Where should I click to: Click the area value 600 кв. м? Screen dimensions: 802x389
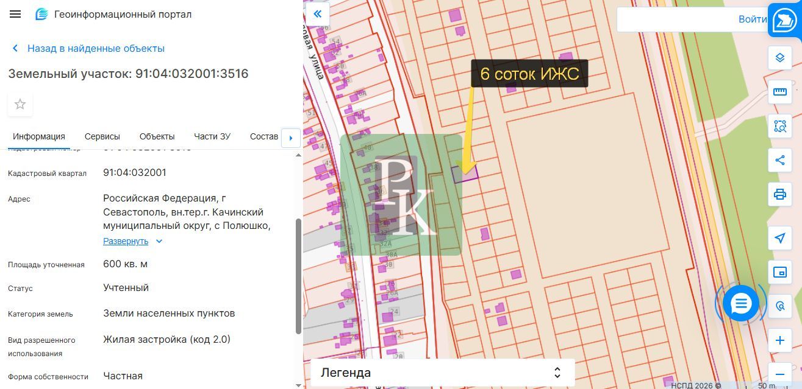(x=125, y=264)
